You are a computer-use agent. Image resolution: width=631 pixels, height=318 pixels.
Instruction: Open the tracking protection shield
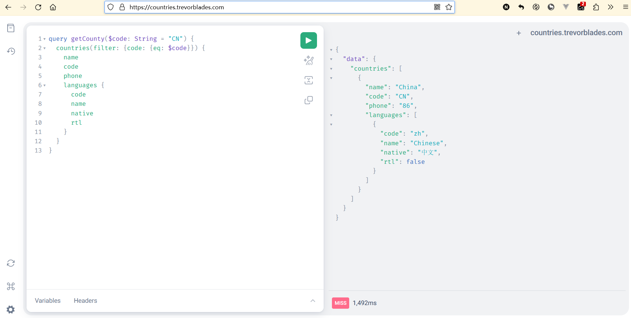(111, 7)
